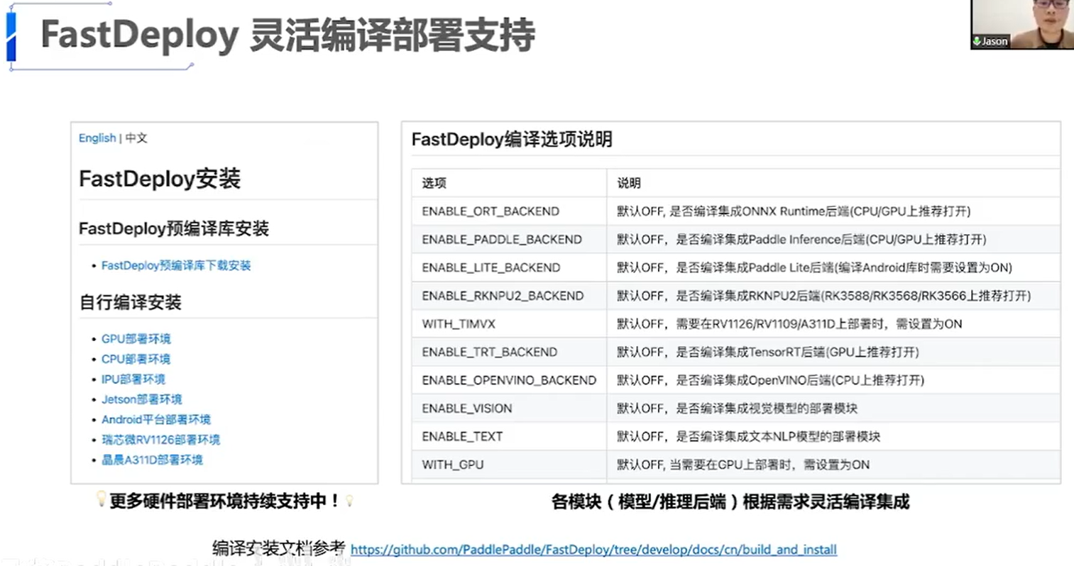Click the 选项 column header
This screenshot has width=1074, height=566.
coord(509,183)
